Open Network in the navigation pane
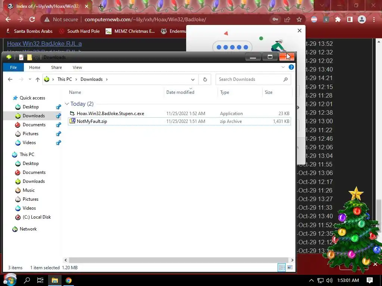Screen dimensions: 382x286 (x=28, y=229)
